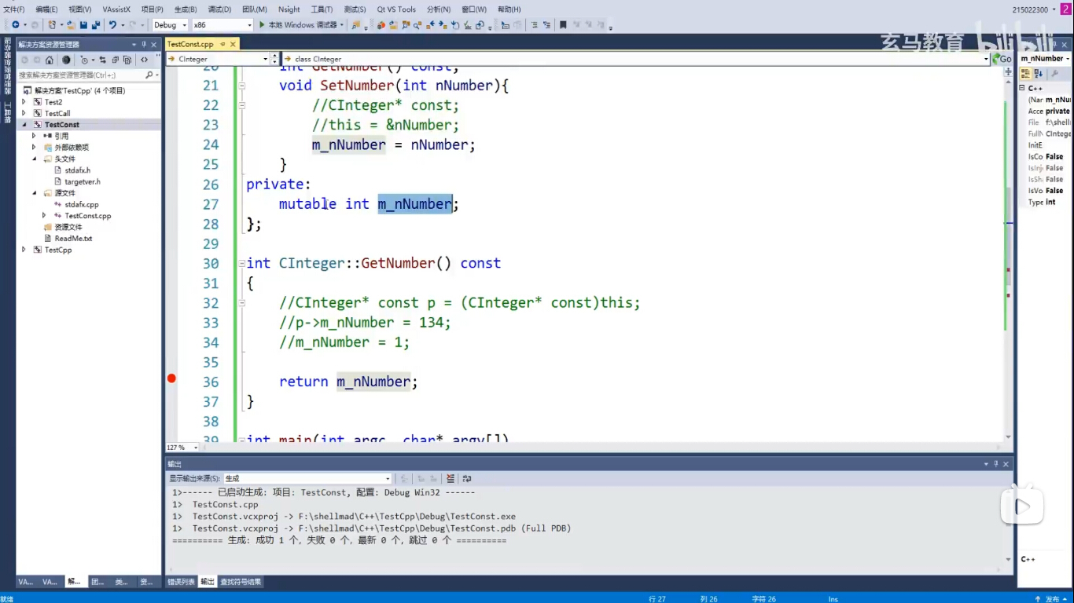This screenshot has height=603, width=1074.
Task: Toggle the breakpoint on line 36
Action: tap(171, 378)
